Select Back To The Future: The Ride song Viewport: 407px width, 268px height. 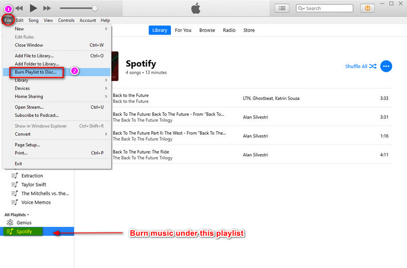click(x=252, y=155)
